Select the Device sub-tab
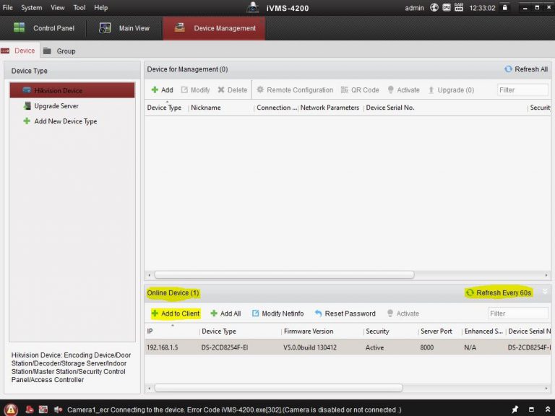The height and width of the screenshot is (416, 555). pyautogui.click(x=18, y=51)
